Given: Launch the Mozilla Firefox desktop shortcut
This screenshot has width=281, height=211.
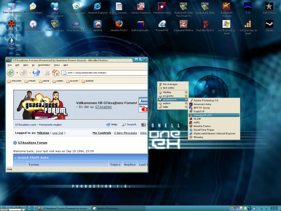Looking at the screenshot, I should tap(120, 24).
